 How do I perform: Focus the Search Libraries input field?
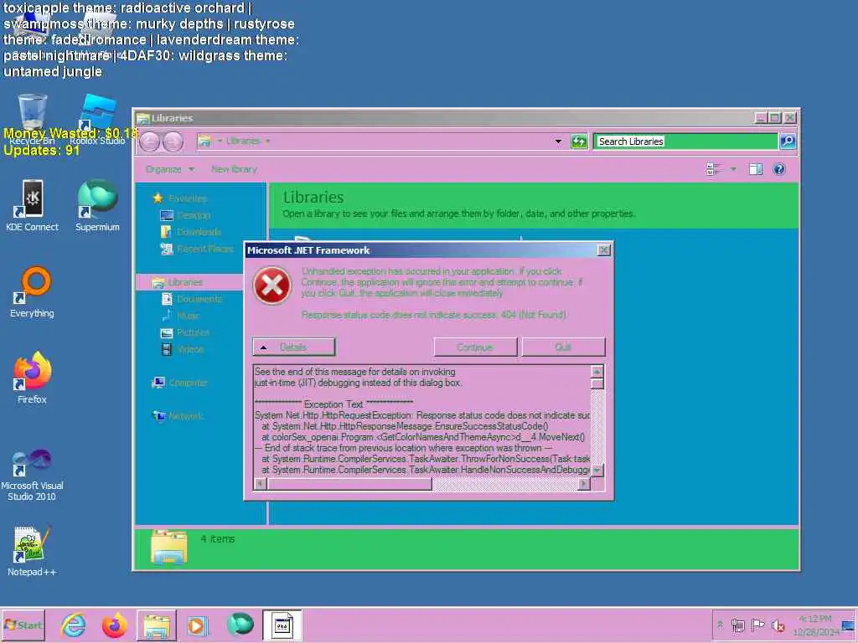[686, 141]
